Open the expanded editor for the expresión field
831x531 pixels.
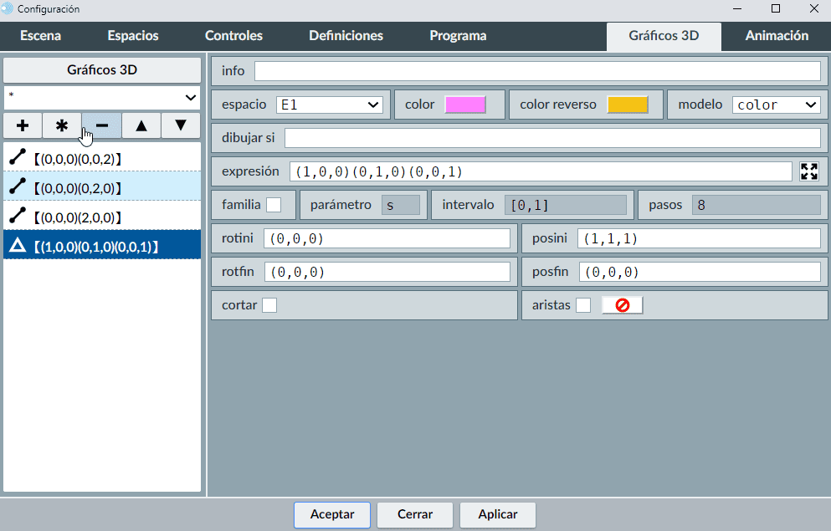pyautogui.click(x=808, y=171)
